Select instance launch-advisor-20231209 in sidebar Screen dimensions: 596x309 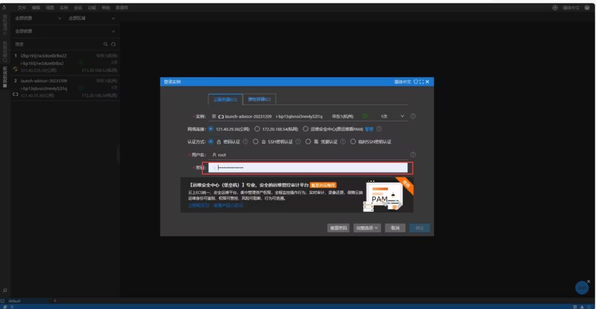click(65, 88)
